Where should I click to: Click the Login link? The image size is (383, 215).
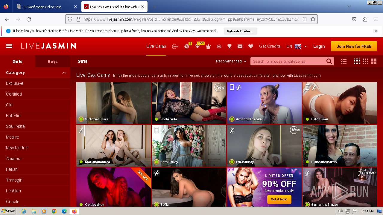[319, 46]
